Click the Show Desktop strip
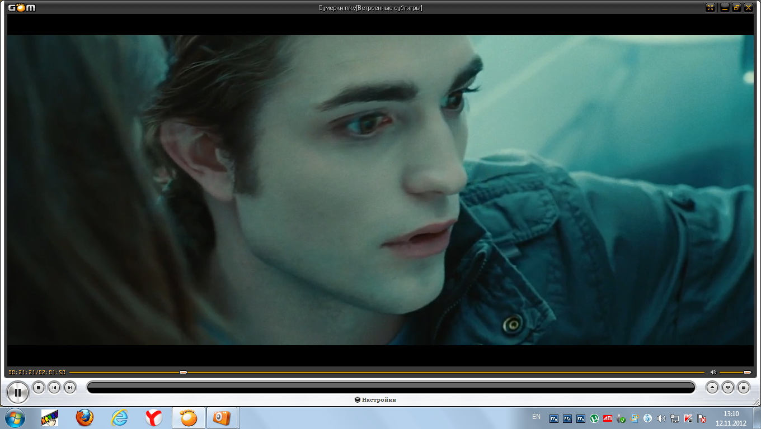 [757, 418]
